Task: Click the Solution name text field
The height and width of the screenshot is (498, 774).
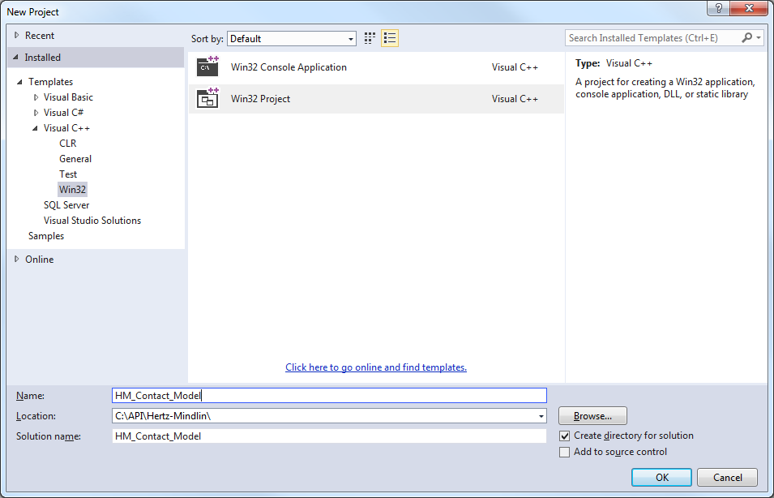Action: click(329, 436)
